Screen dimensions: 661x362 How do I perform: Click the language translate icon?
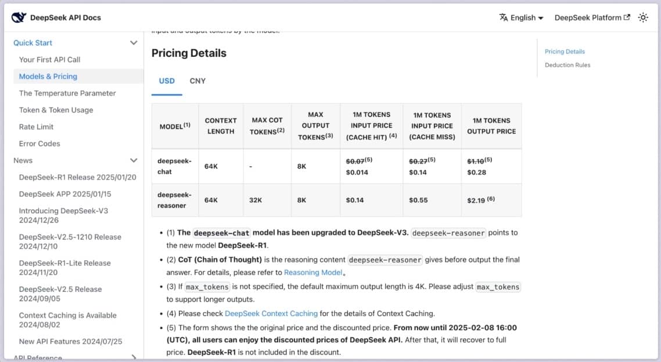[x=504, y=17]
